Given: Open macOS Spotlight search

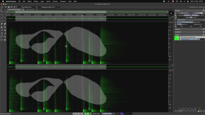Looking at the screenshot, I should 184,1.
